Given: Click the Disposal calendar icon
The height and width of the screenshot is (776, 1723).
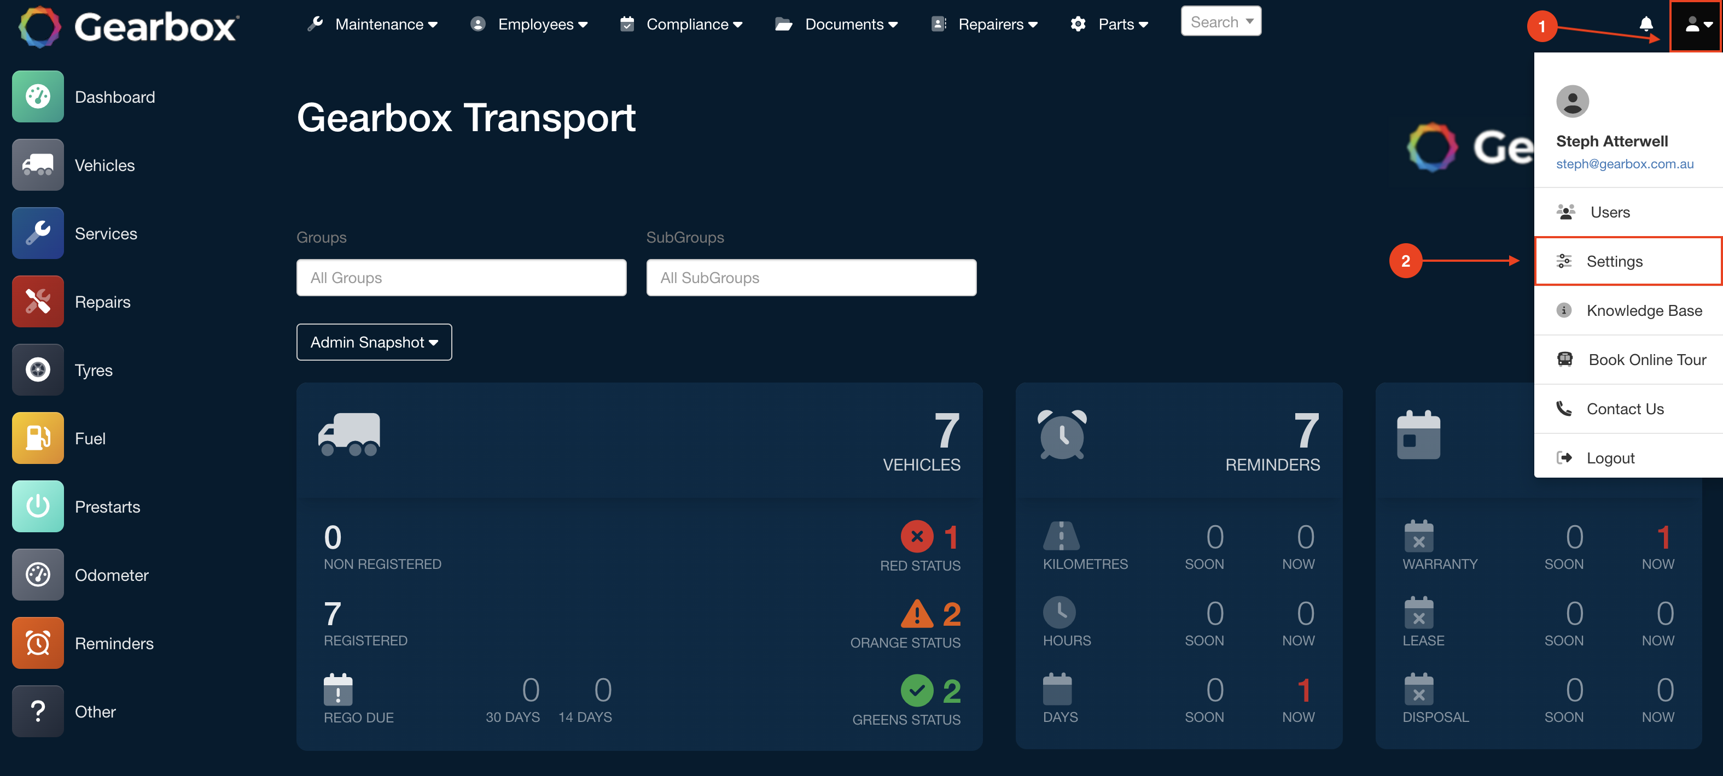Looking at the screenshot, I should point(1419,689).
